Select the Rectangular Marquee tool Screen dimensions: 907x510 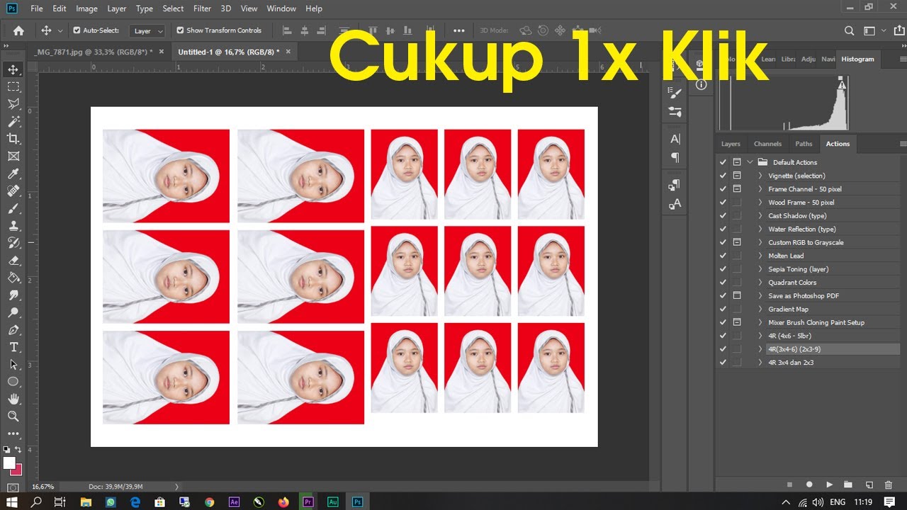tap(13, 86)
